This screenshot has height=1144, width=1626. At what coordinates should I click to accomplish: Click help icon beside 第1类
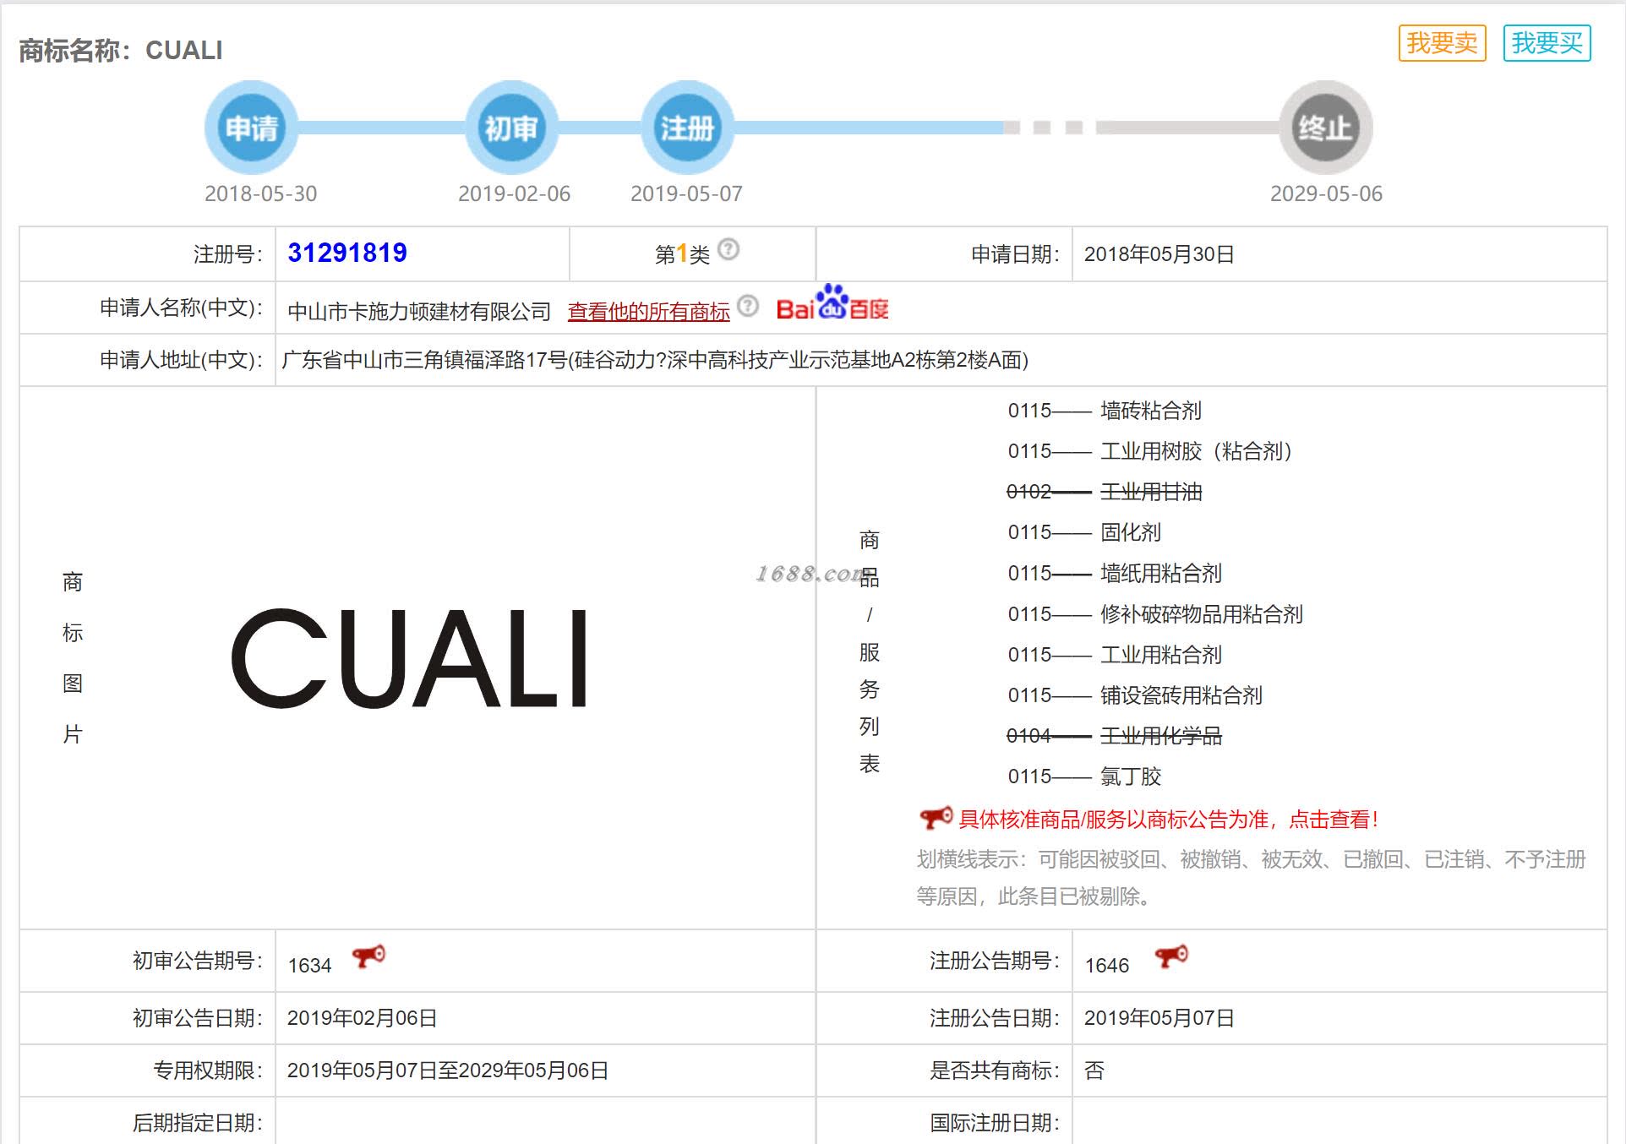pos(728,249)
